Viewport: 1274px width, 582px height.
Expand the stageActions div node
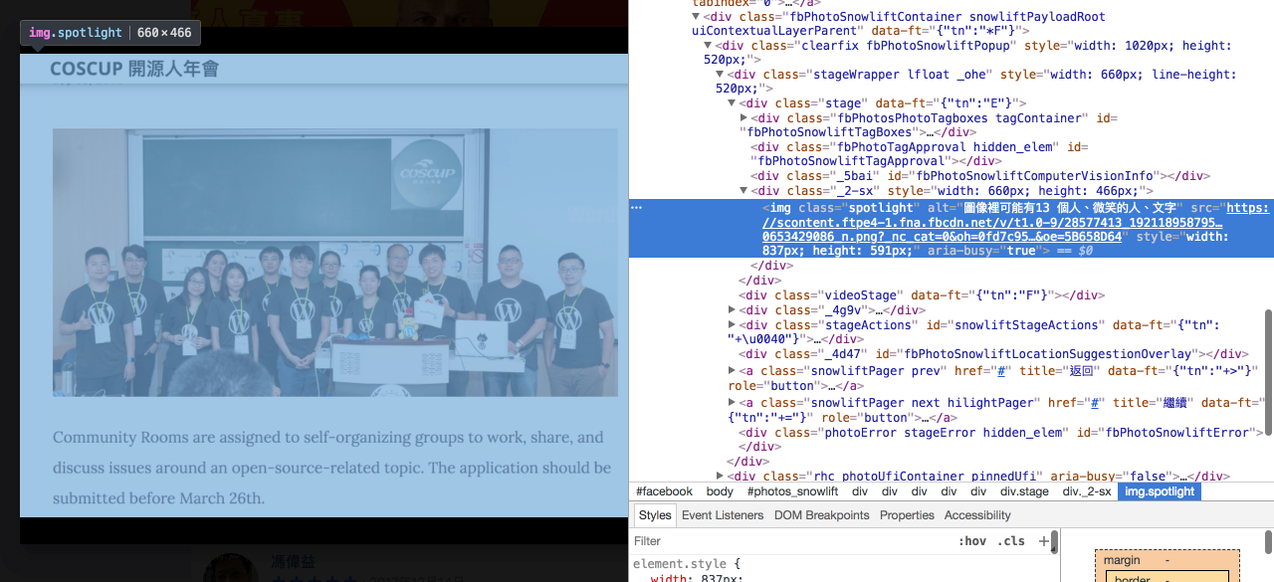click(x=733, y=325)
